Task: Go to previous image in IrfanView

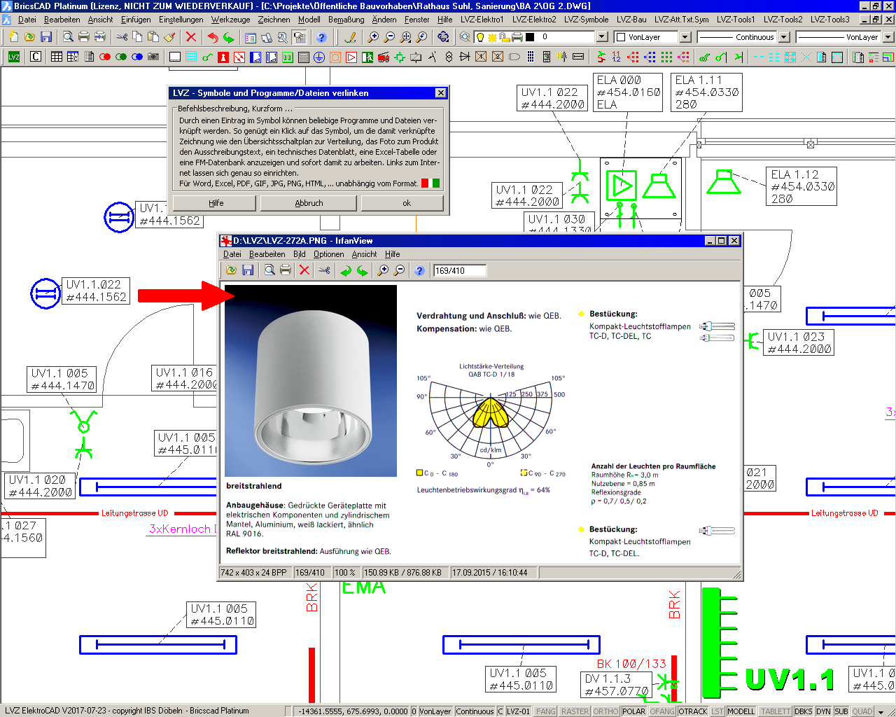Action: pyautogui.click(x=346, y=270)
